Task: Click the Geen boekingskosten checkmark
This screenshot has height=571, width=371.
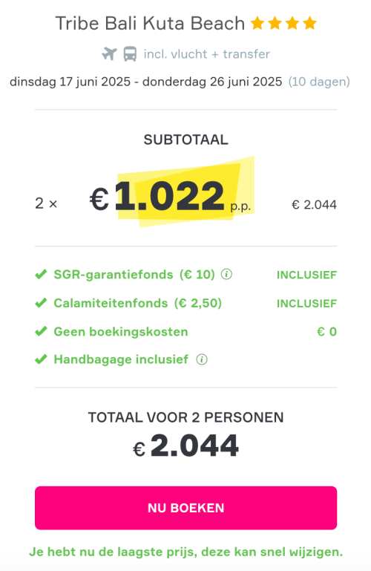Action: (41, 331)
